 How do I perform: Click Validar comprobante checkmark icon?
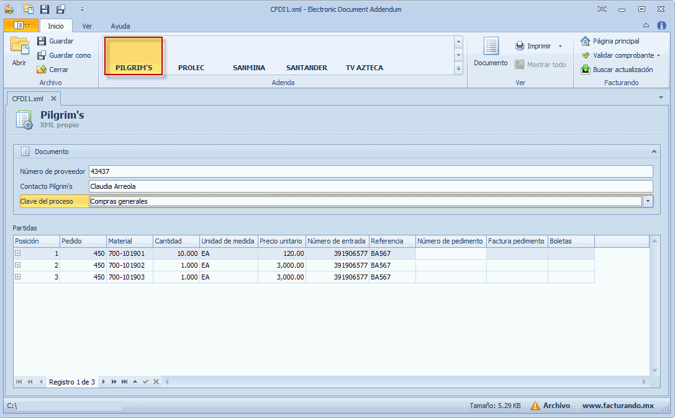[586, 55]
